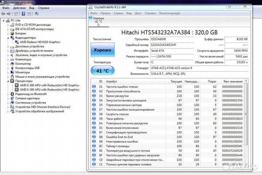Open Язык(Language) menu in CrystalDiskInfo
Screen dimensions: 262x175
click(x=170, y=13)
